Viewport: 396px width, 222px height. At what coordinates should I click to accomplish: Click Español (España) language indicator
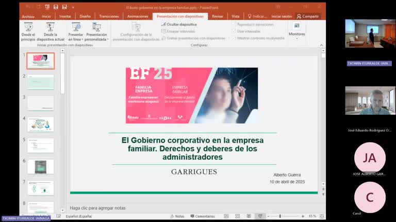pos(79,216)
